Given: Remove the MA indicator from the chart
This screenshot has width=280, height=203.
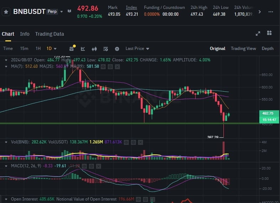Looking at the screenshot, I should 117,67.
